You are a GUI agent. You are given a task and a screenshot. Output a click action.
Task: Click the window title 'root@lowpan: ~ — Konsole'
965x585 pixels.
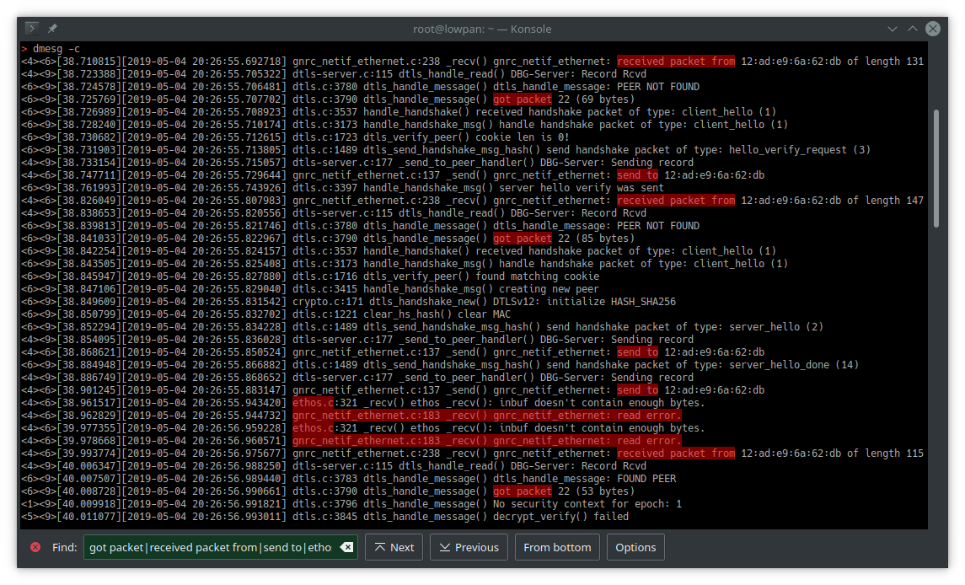pyautogui.click(x=482, y=29)
